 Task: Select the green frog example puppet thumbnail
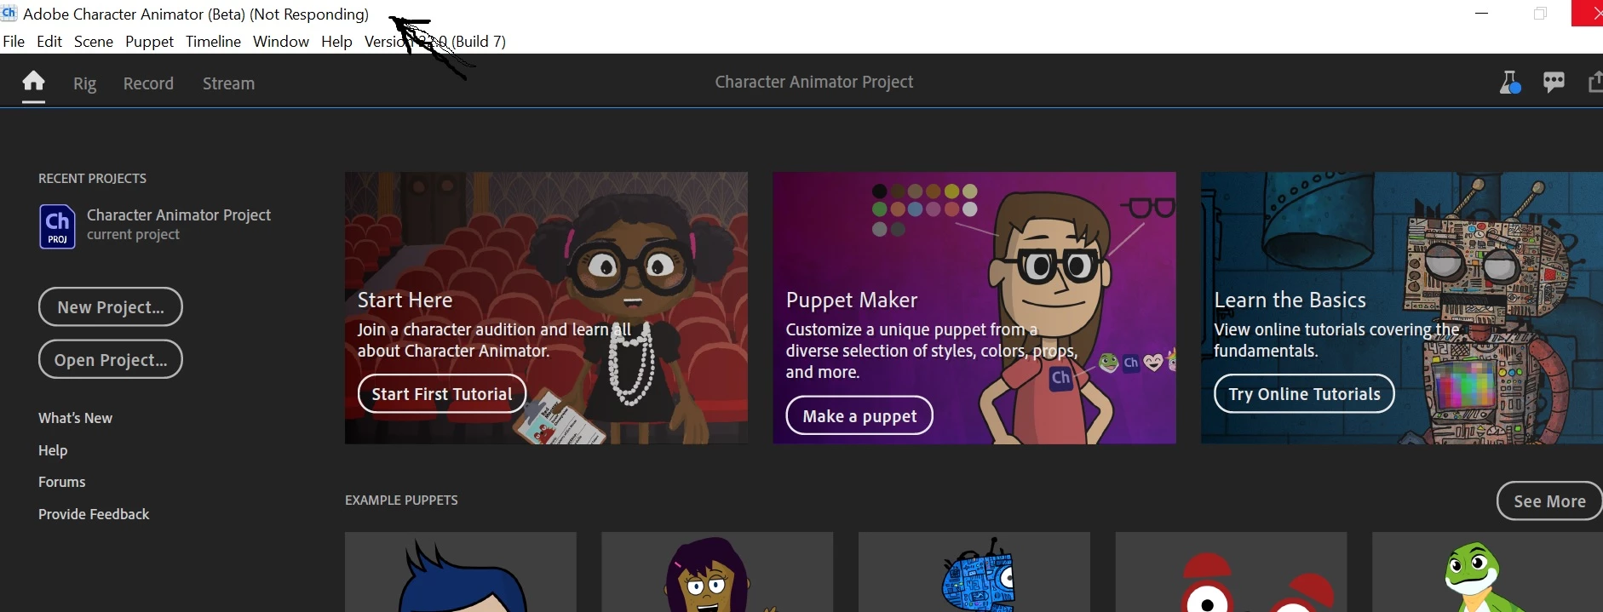pos(1487,572)
